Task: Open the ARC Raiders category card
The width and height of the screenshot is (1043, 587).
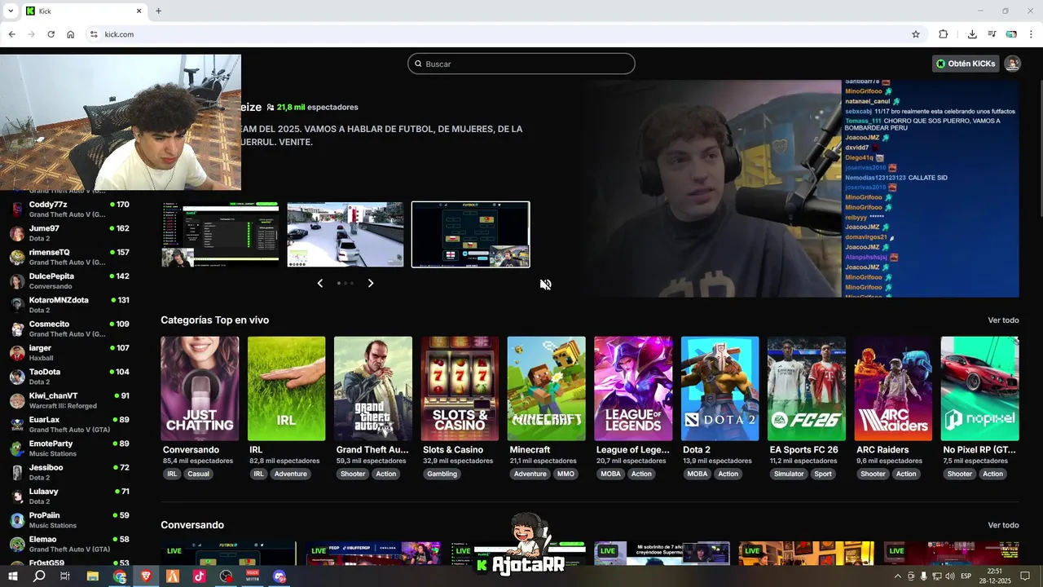Action: (x=894, y=389)
